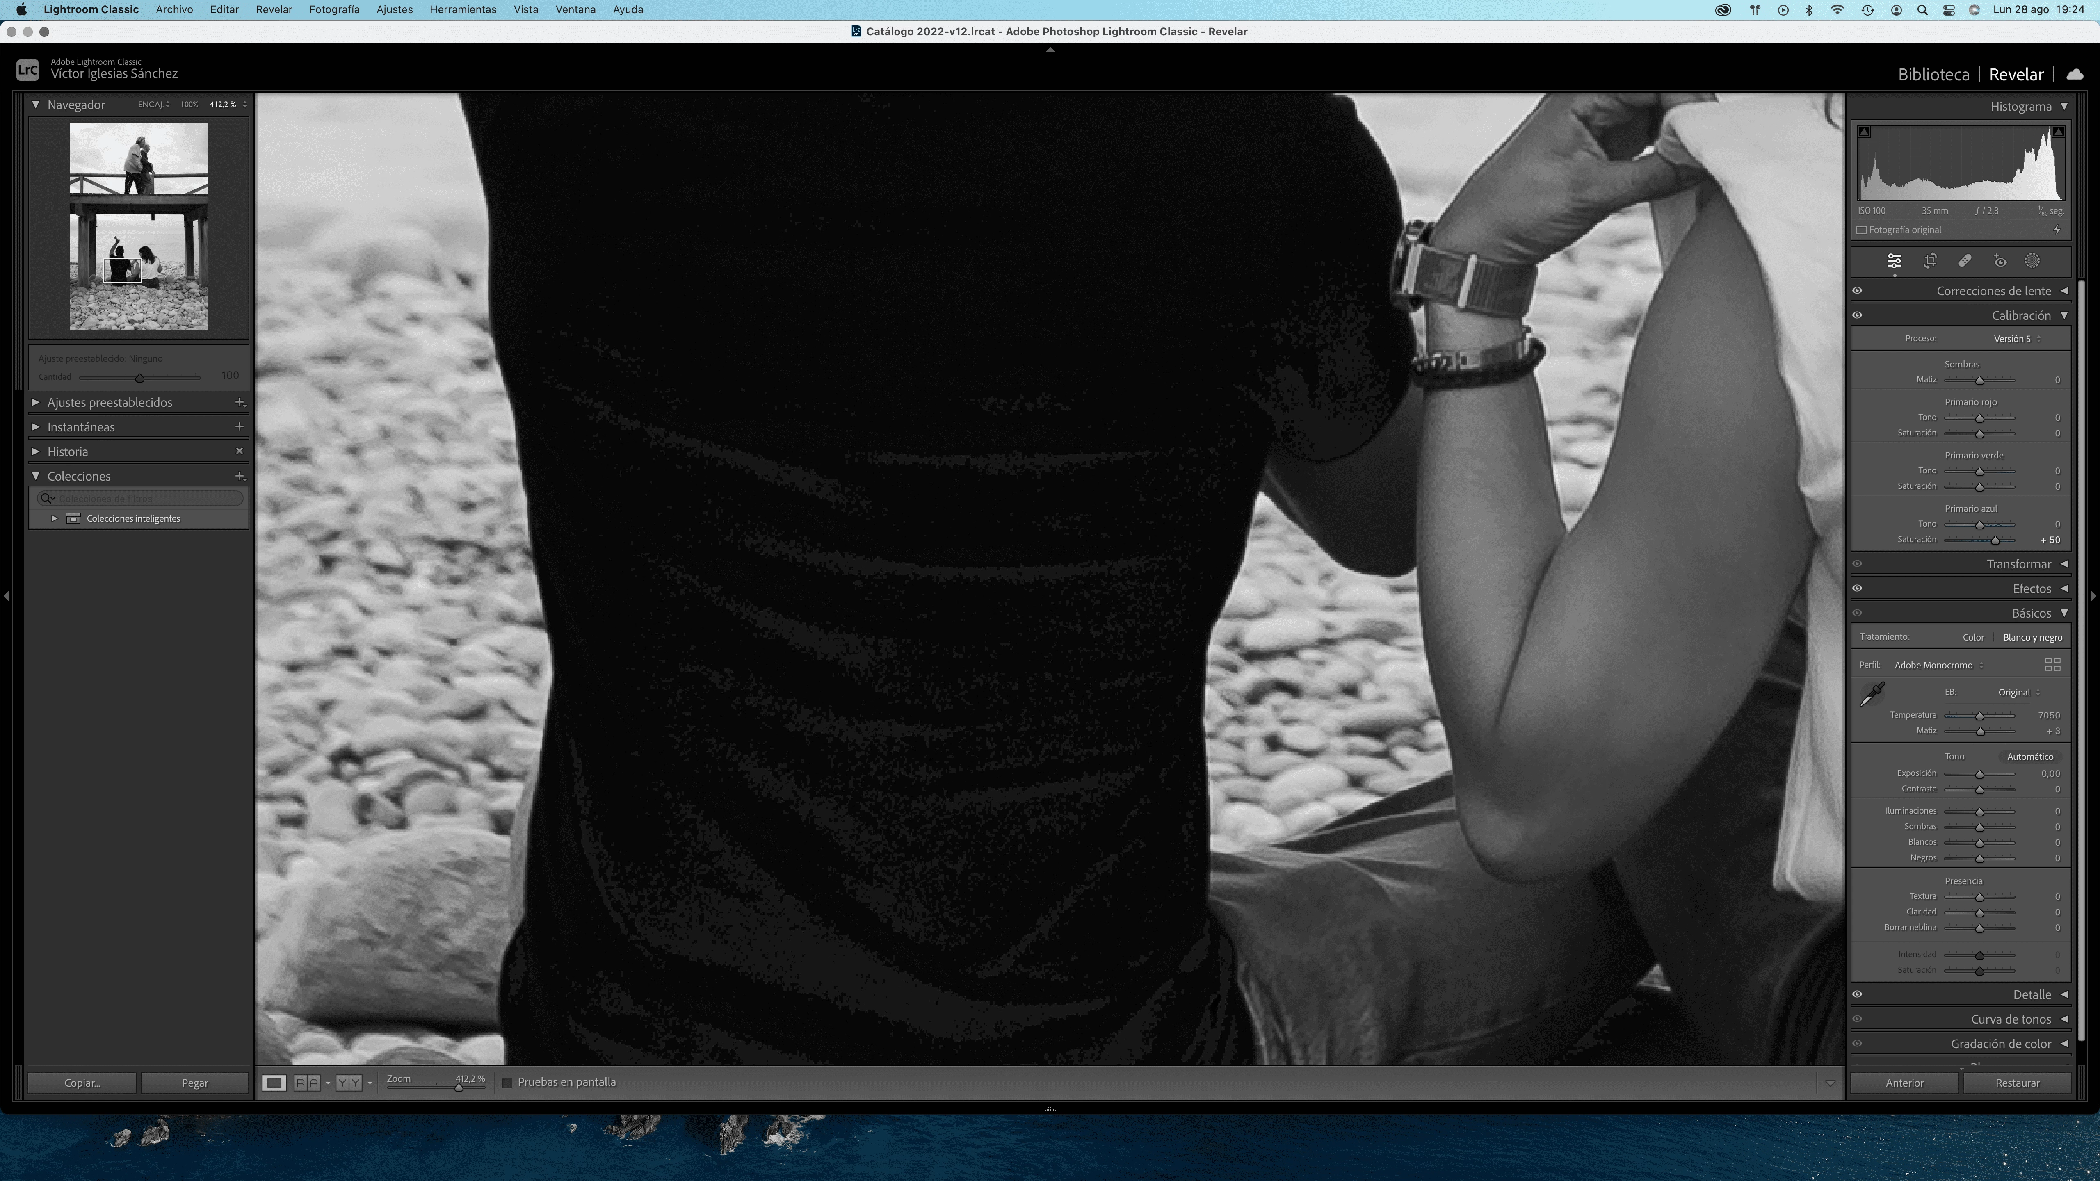Select the Red eye correction tool
The image size is (2100, 1181).
(2000, 261)
